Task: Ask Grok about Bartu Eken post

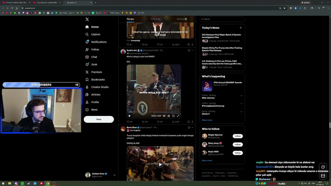Action: coord(189,127)
